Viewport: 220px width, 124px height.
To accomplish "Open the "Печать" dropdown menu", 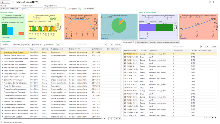I will 36,45.
